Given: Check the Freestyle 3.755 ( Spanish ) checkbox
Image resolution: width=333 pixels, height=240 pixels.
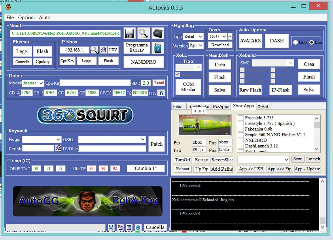Looking at the screenshot, I should click(x=241, y=124).
